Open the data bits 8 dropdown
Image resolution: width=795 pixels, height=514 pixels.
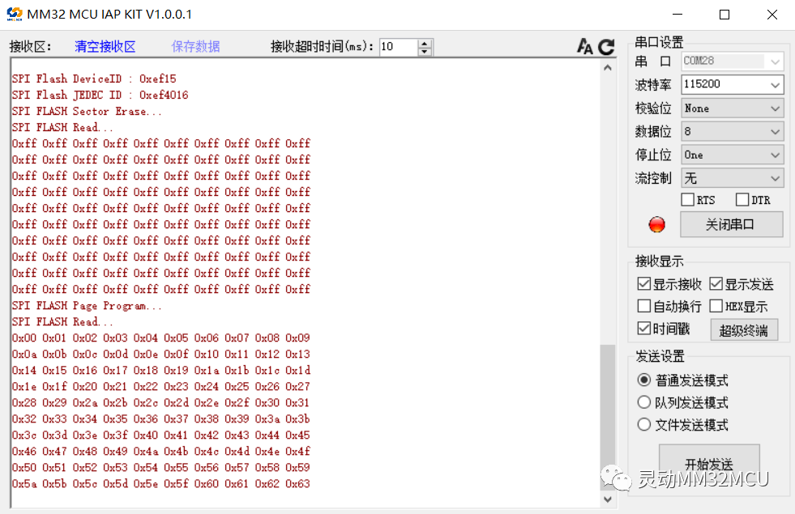tap(732, 131)
